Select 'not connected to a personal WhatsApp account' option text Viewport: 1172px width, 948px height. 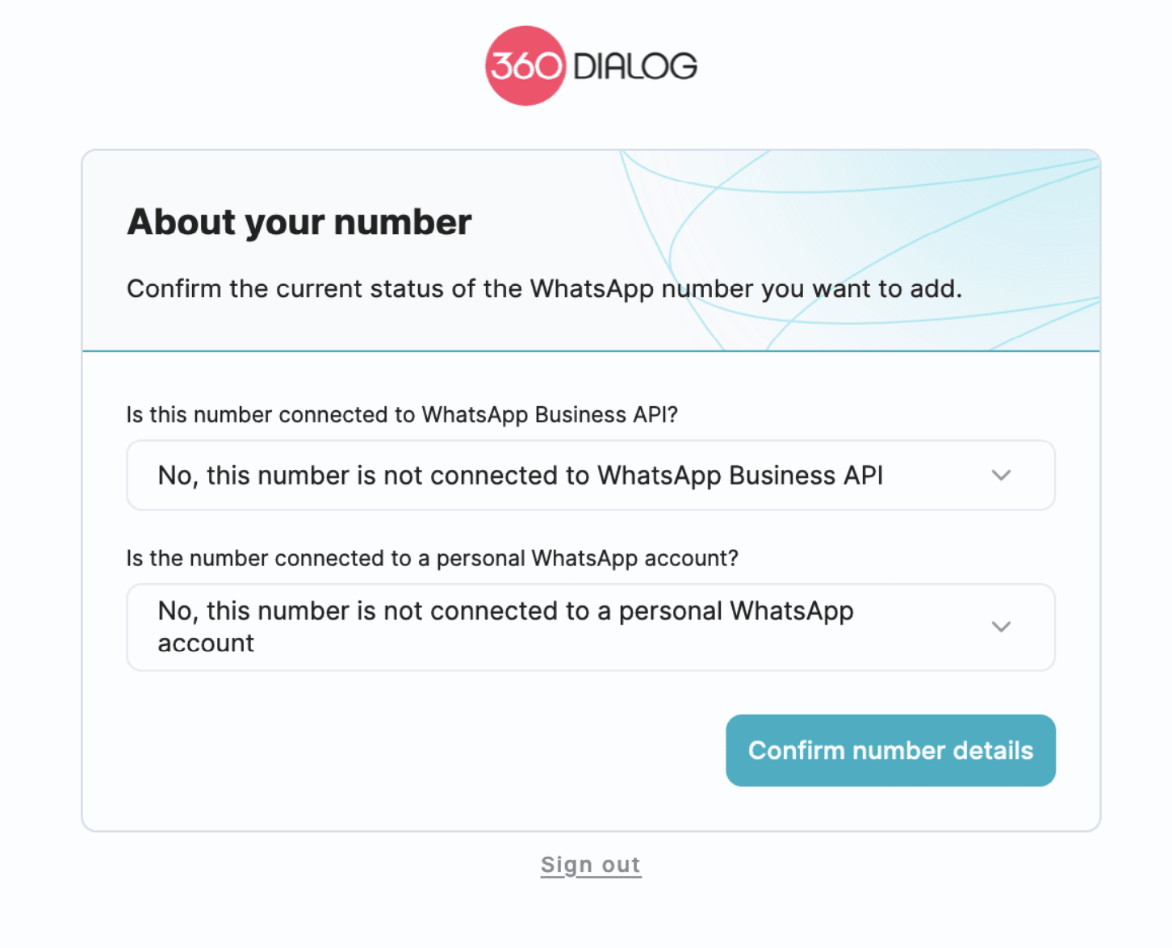coord(505,627)
